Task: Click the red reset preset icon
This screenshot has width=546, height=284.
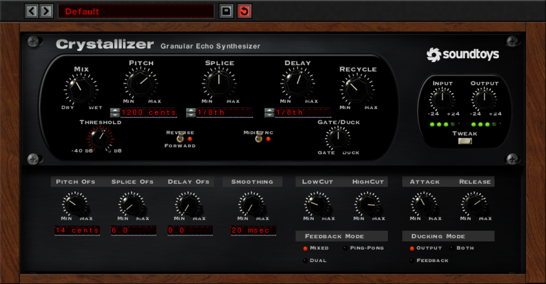Action: pyautogui.click(x=244, y=11)
